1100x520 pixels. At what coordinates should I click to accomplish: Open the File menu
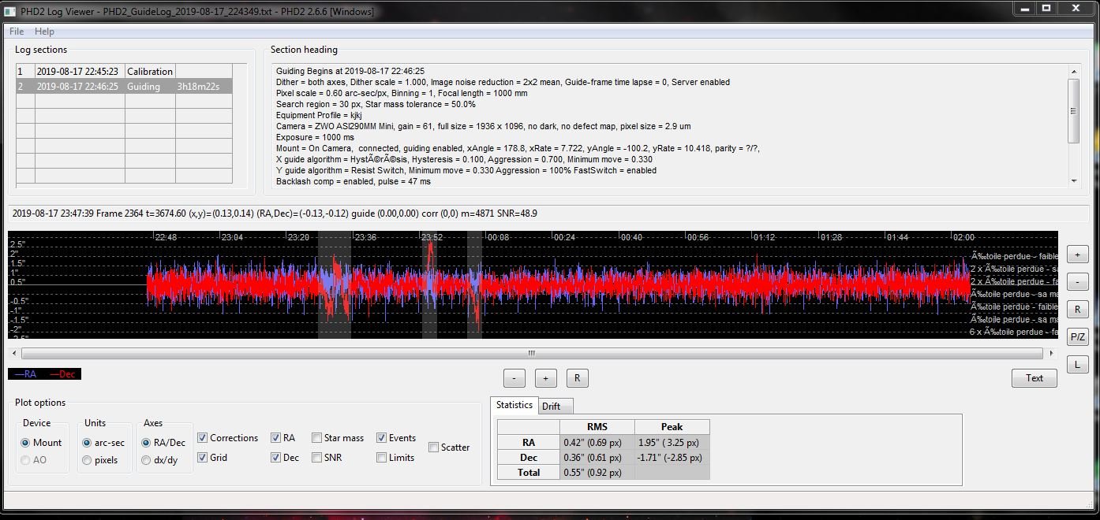click(17, 32)
